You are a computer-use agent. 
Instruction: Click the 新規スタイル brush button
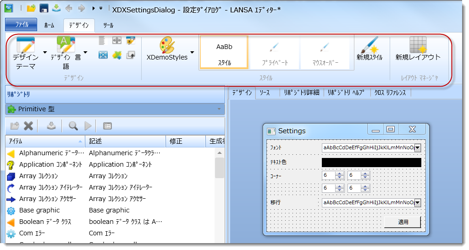[x=370, y=49]
